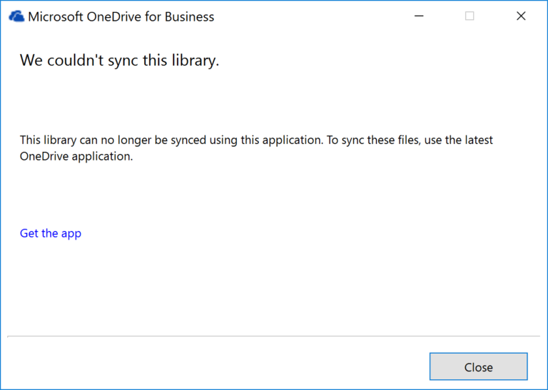Click the Close button at bottom

point(479,366)
